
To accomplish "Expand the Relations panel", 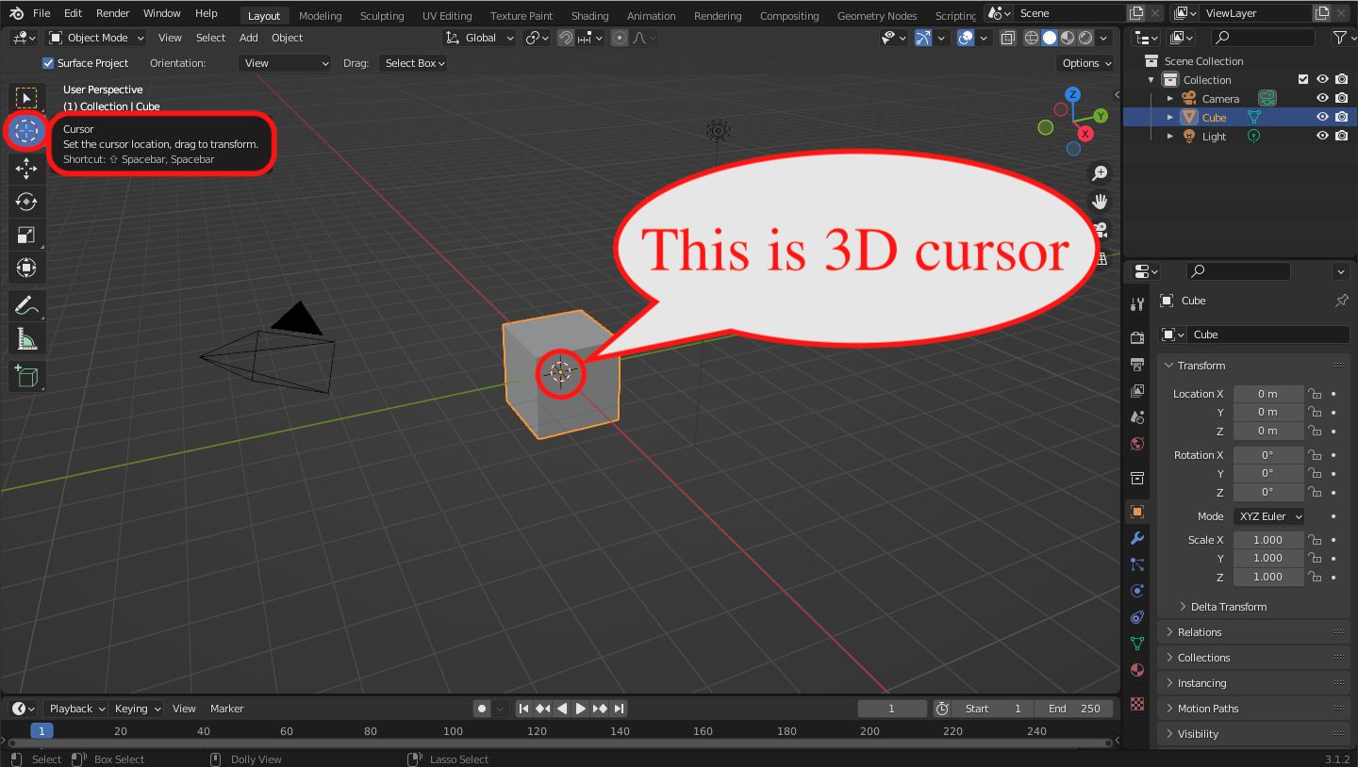I will click(x=1253, y=632).
